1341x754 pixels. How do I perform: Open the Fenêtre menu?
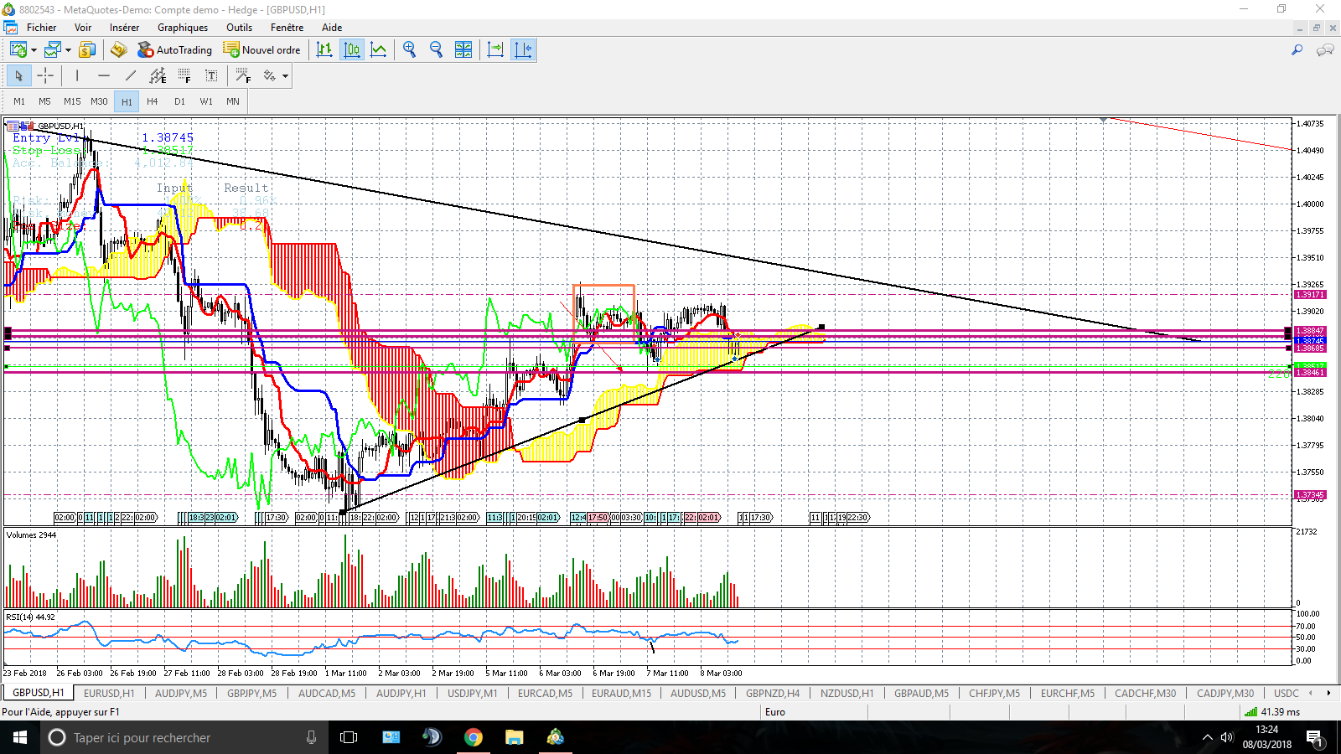pos(287,28)
